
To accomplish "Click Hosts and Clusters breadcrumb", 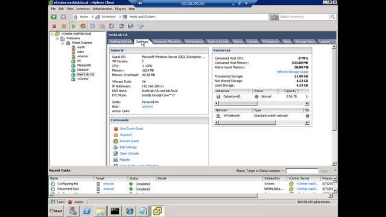I will [x=142, y=17].
